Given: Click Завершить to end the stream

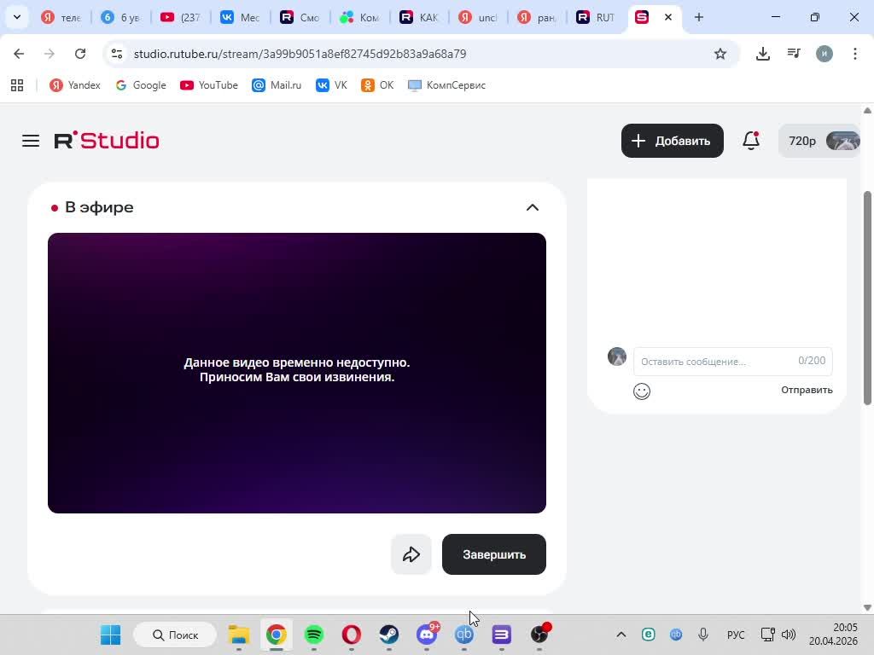Looking at the screenshot, I should click(494, 554).
